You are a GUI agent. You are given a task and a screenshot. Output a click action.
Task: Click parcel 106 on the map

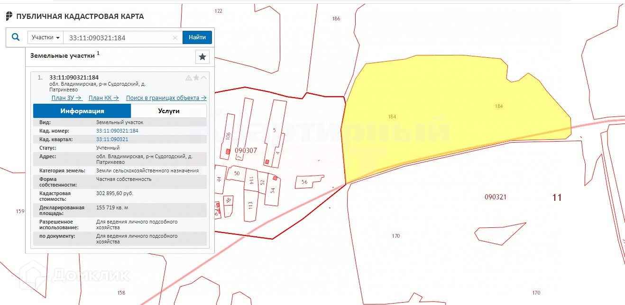coord(229,137)
